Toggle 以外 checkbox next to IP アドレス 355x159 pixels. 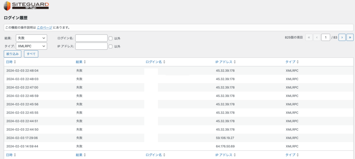pos(111,46)
